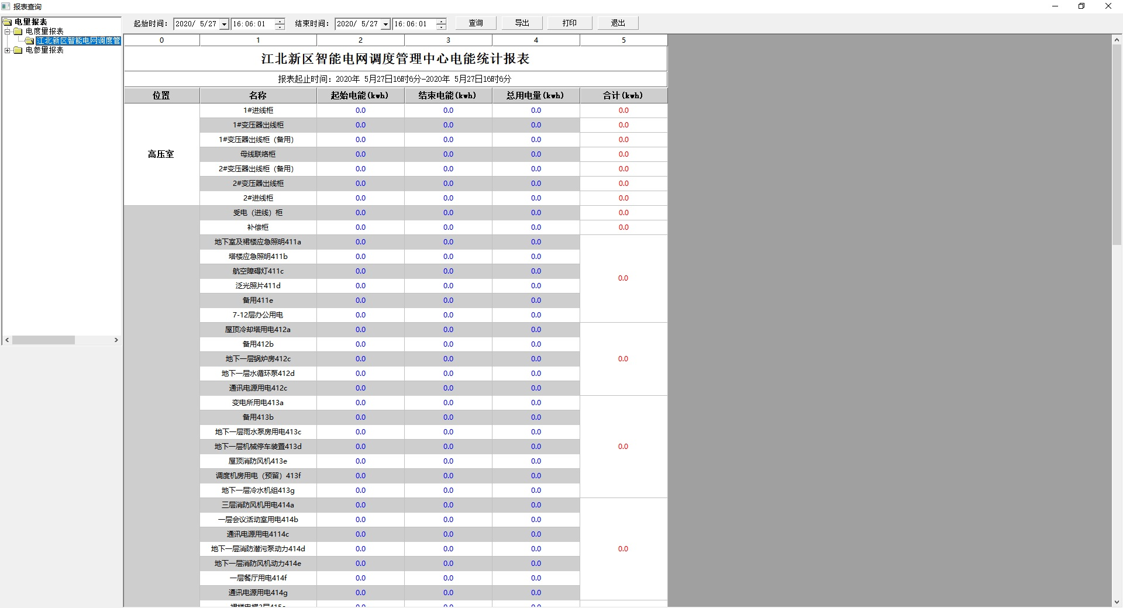Click the 电参量报表 folder icon
Image resolution: width=1123 pixels, height=608 pixels.
(18, 50)
